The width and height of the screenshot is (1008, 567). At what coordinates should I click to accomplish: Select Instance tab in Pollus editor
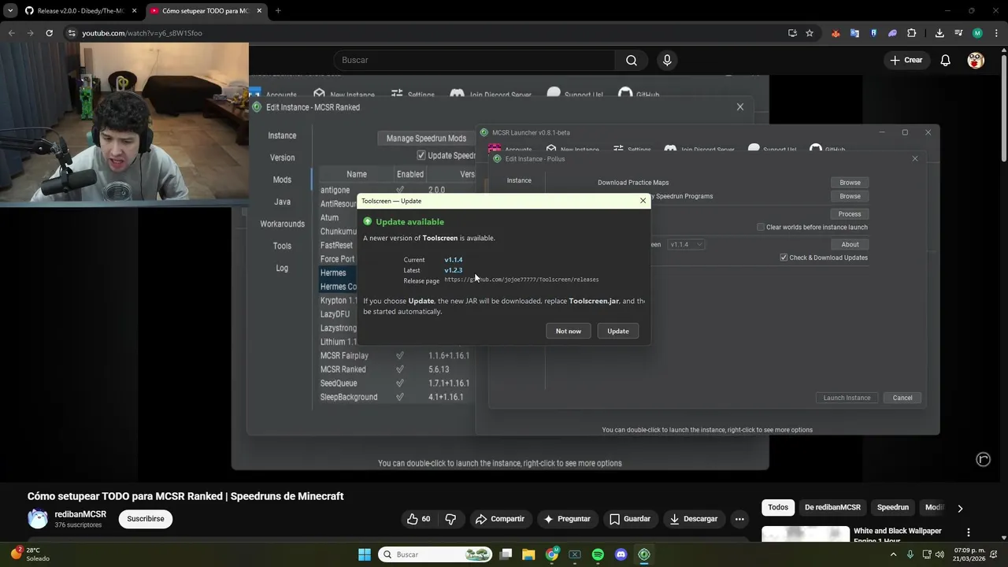coord(519,180)
